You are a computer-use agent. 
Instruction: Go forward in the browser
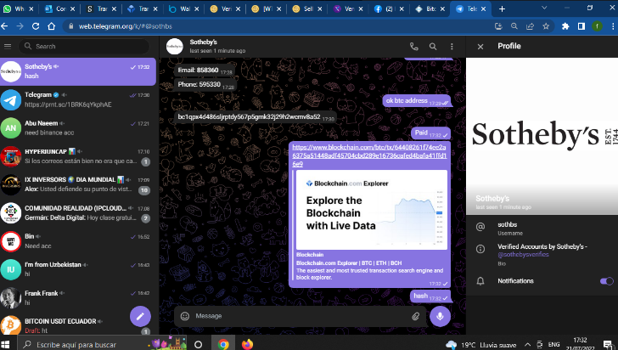point(20,26)
